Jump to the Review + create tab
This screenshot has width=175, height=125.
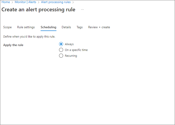99,27
